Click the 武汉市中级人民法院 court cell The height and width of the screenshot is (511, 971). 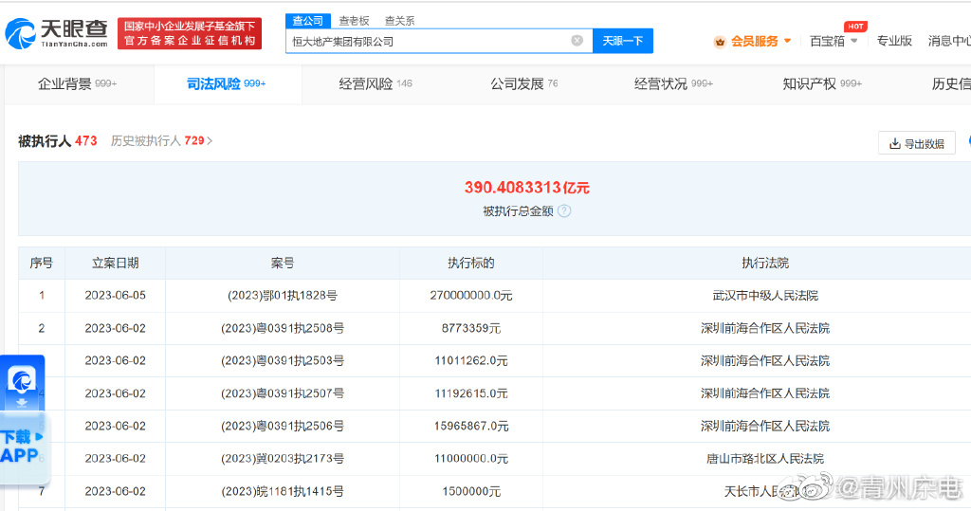point(765,296)
